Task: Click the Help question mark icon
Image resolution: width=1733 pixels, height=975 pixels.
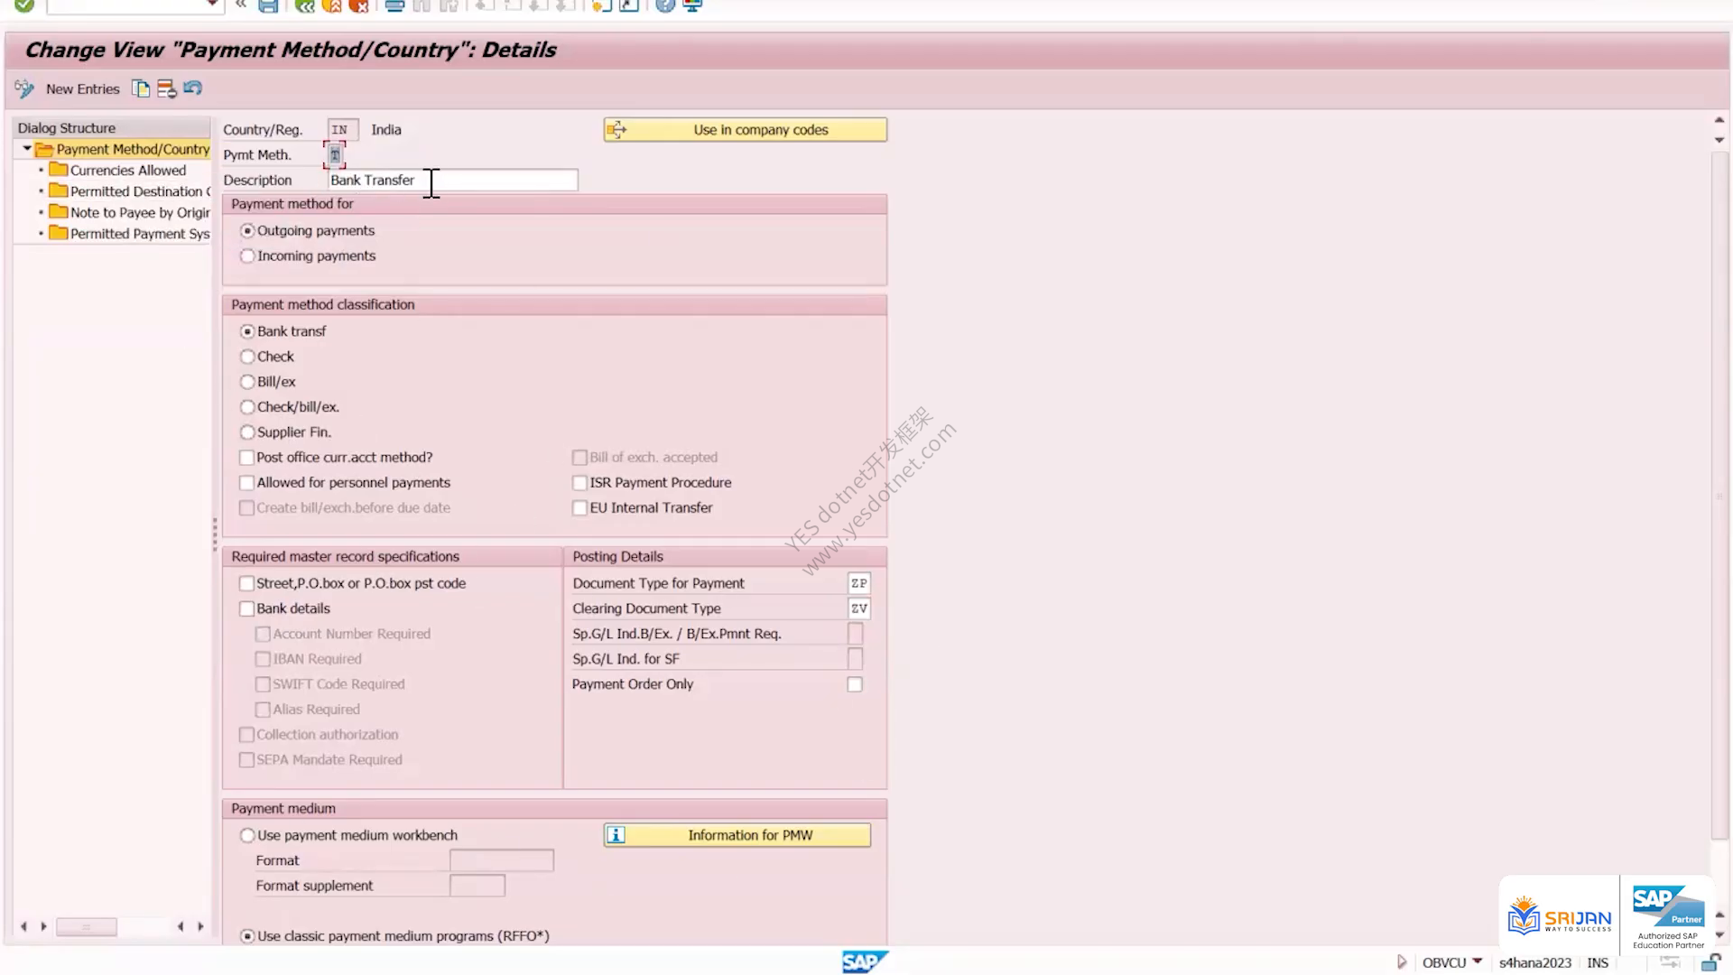Action: (665, 5)
